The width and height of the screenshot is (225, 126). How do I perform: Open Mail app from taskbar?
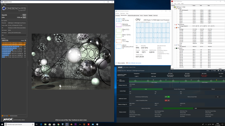[54, 125]
